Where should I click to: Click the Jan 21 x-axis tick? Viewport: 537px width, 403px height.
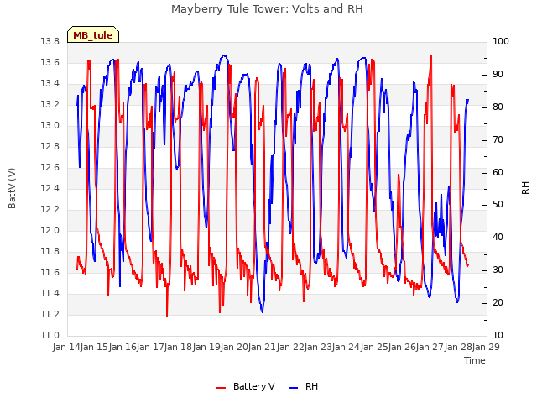[263, 347]
